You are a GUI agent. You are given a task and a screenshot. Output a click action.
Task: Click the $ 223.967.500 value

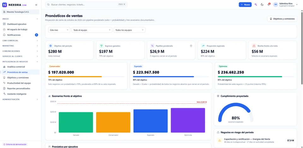coord(146,72)
